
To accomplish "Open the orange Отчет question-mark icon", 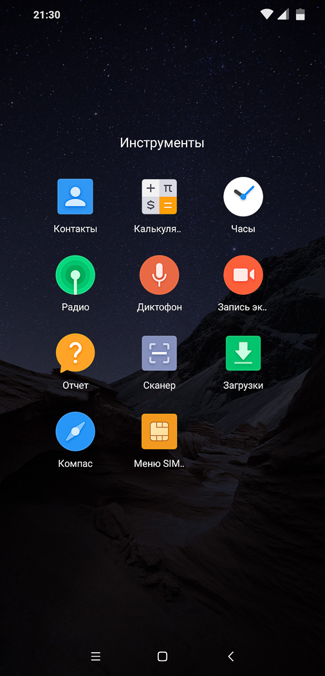I will pyautogui.click(x=75, y=353).
